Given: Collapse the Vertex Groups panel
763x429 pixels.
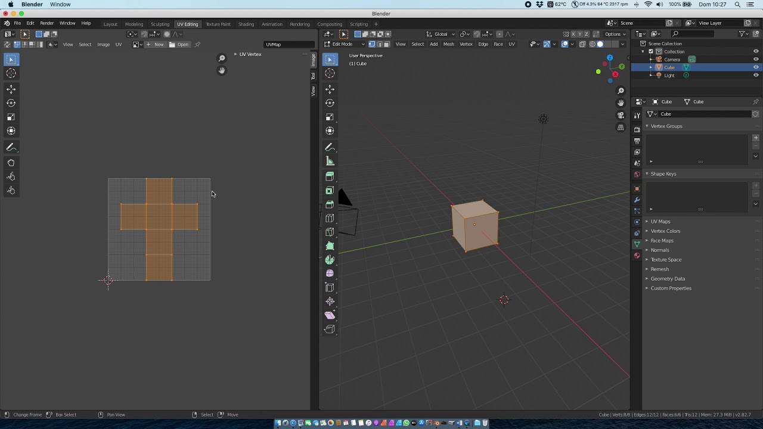Looking at the screenshot, I should coord(666,126).
